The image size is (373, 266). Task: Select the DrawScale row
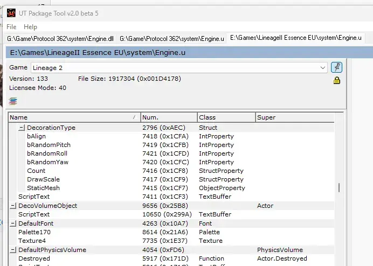coord(171,179)
